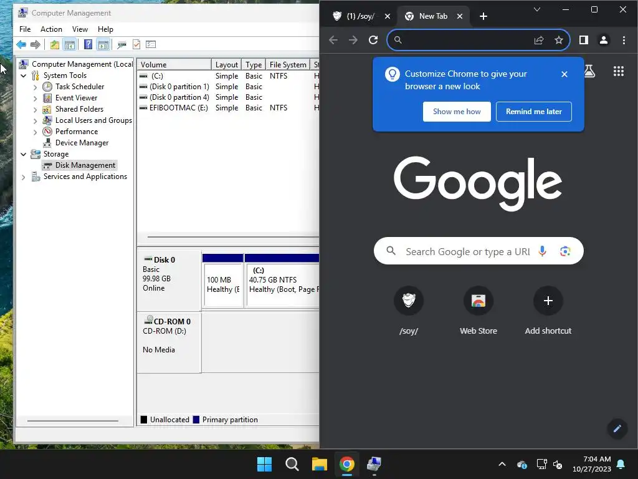Click the Show/Hide Action Pane toolbar icon
Viewport: 638px width, 479px height.
click(103, 44)
